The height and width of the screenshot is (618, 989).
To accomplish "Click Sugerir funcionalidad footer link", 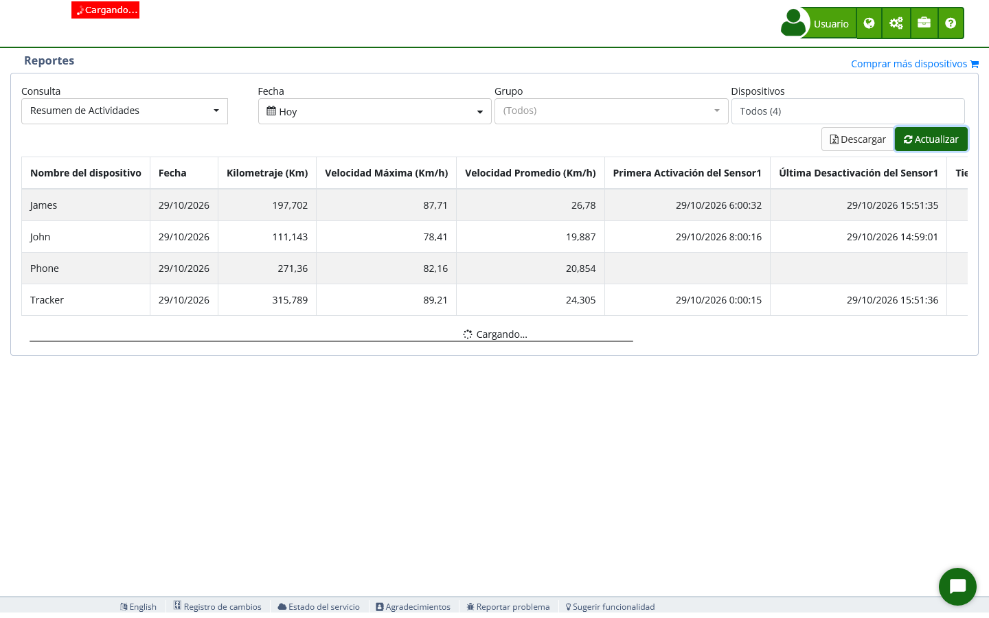I will [610, 607].
